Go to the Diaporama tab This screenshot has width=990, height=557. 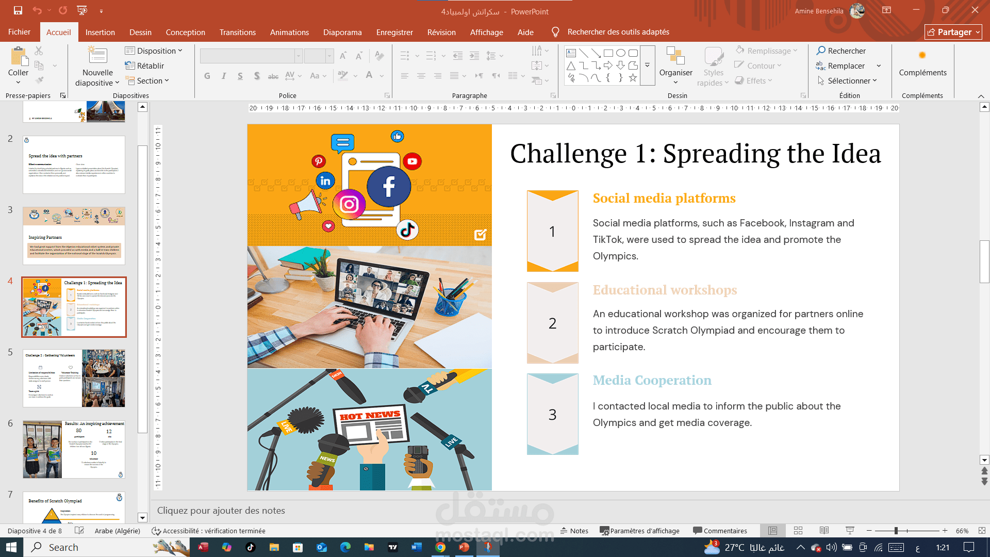(x=342, y=32)
